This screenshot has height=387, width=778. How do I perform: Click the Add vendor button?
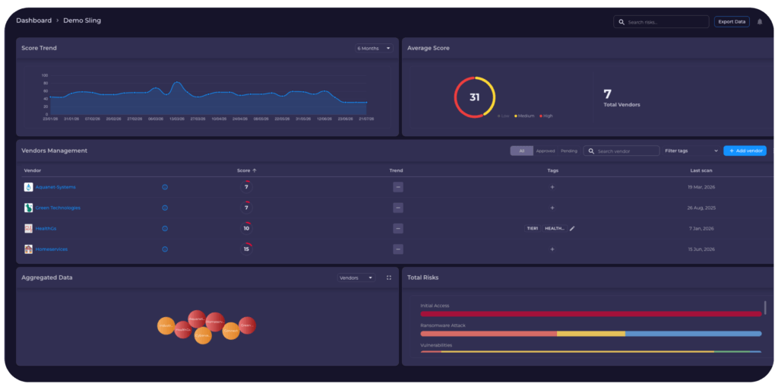point(745,151)
